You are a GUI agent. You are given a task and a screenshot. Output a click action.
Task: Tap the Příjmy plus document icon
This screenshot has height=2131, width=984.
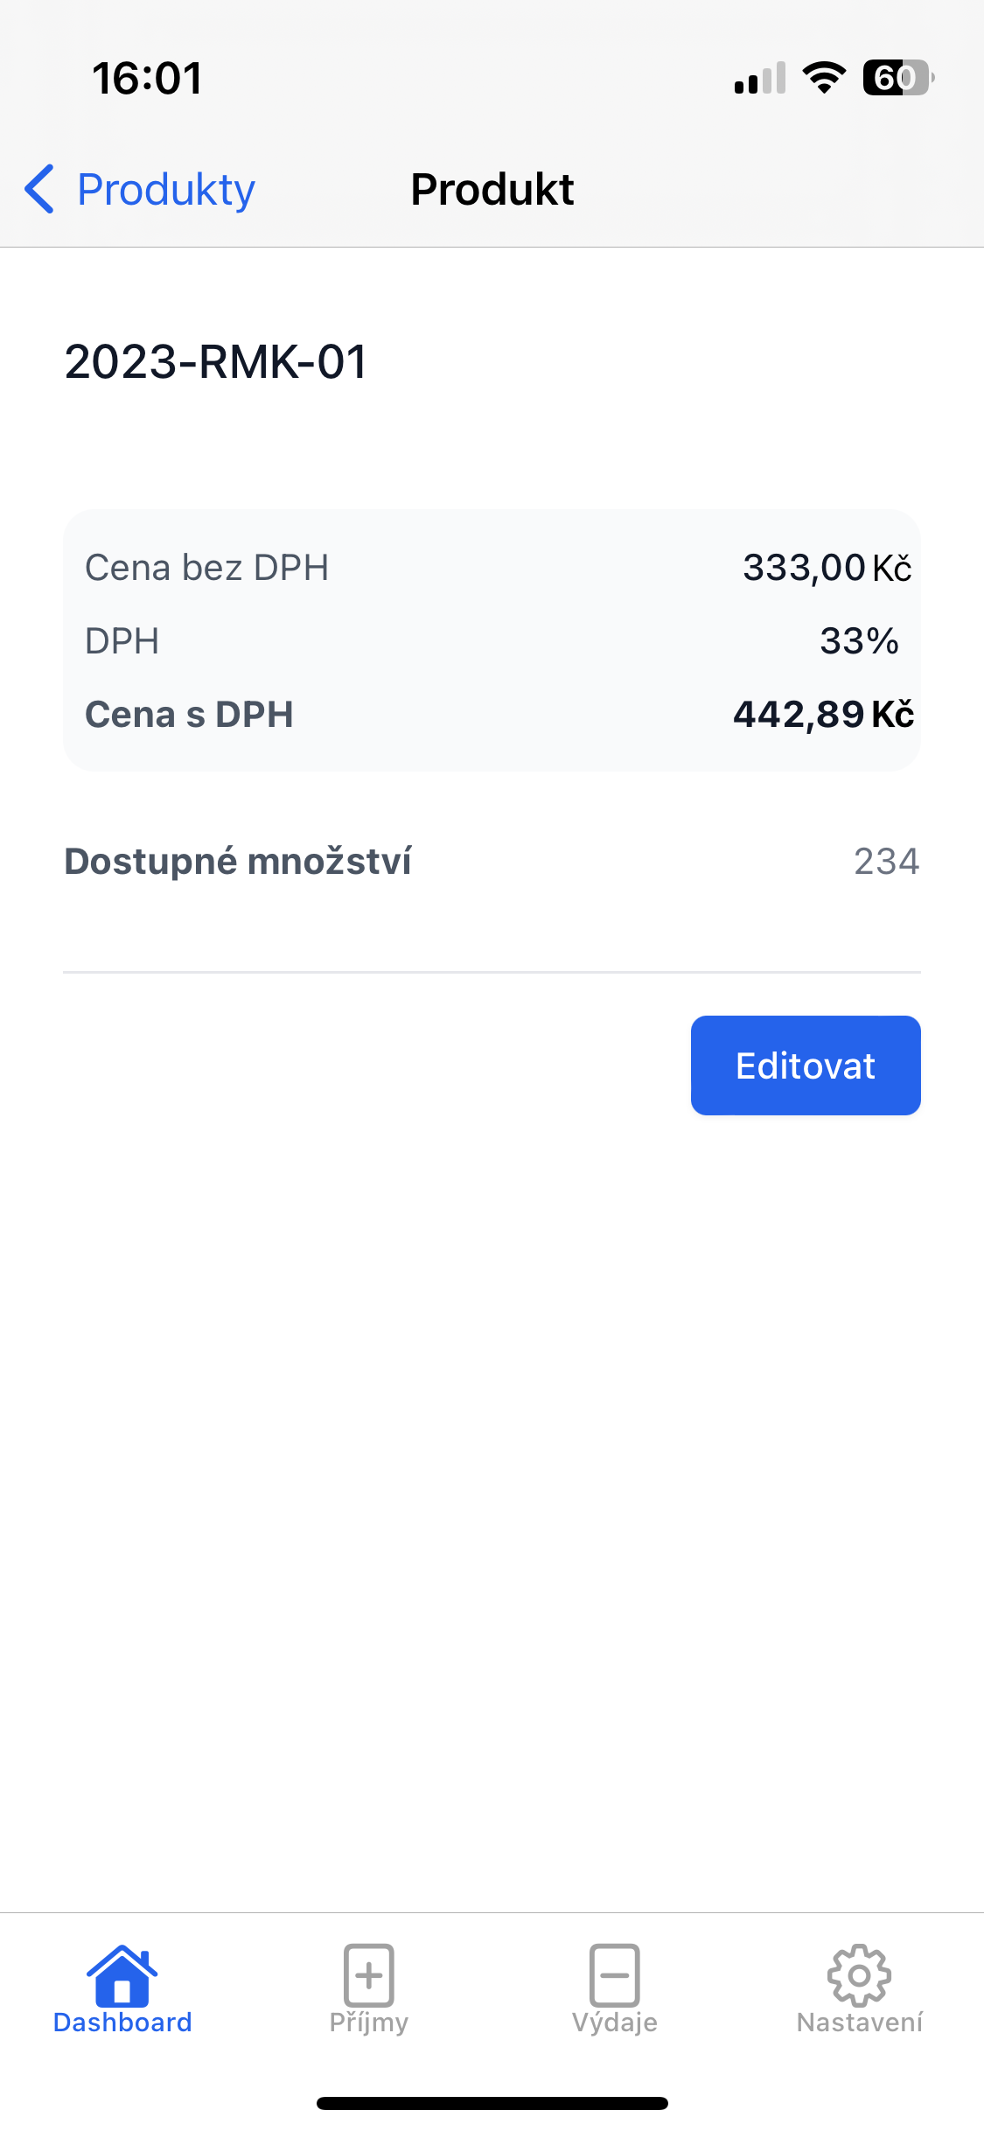(x=369, y=1974)
